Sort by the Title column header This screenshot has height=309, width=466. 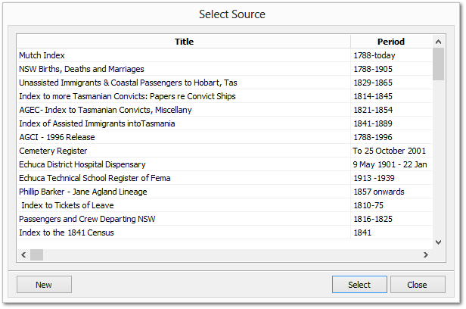[x=184, y=42]
